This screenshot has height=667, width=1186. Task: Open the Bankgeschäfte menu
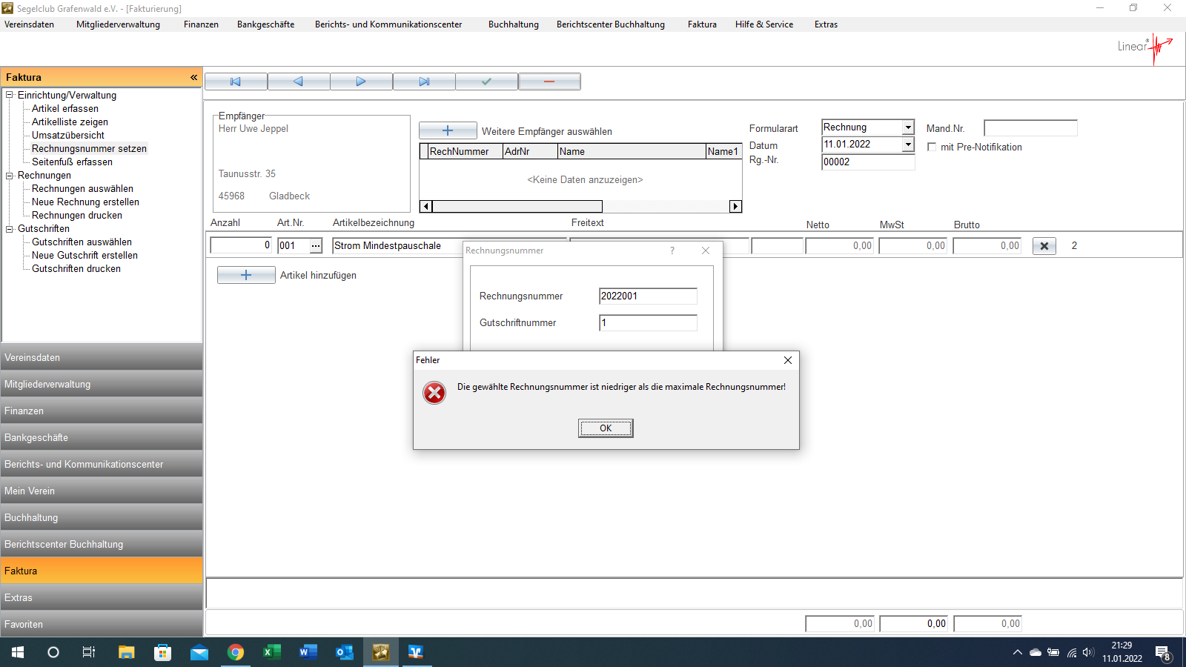tap(265, 24)
